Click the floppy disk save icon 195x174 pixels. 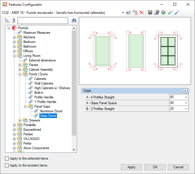(x=150, y=12)
